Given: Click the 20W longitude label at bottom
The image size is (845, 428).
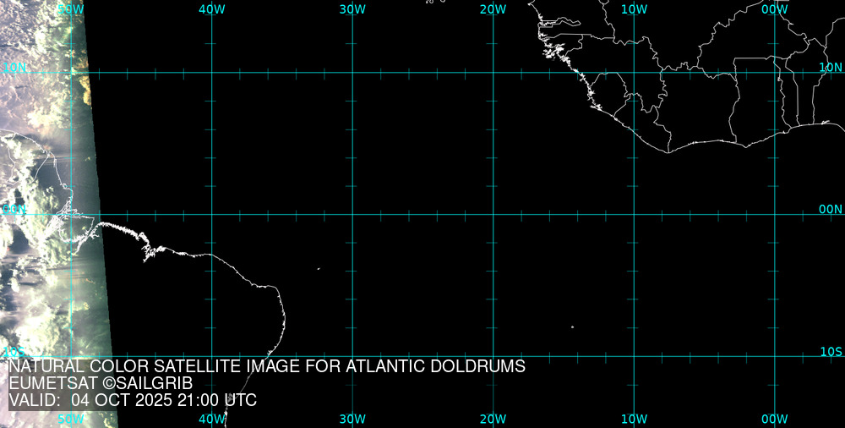Looking at the screenshot, I should pyautogui.click(x=493, y=419).
